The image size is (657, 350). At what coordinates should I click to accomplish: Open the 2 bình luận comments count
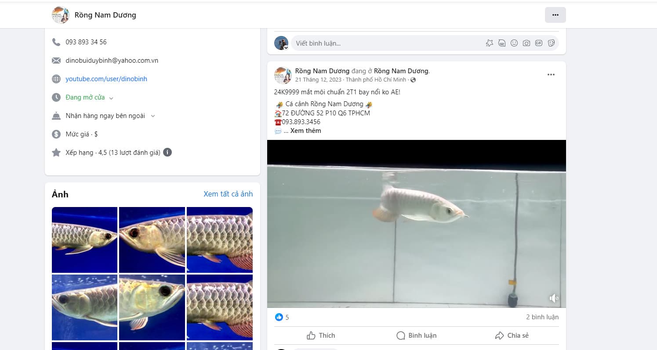(x=542, y=317)
